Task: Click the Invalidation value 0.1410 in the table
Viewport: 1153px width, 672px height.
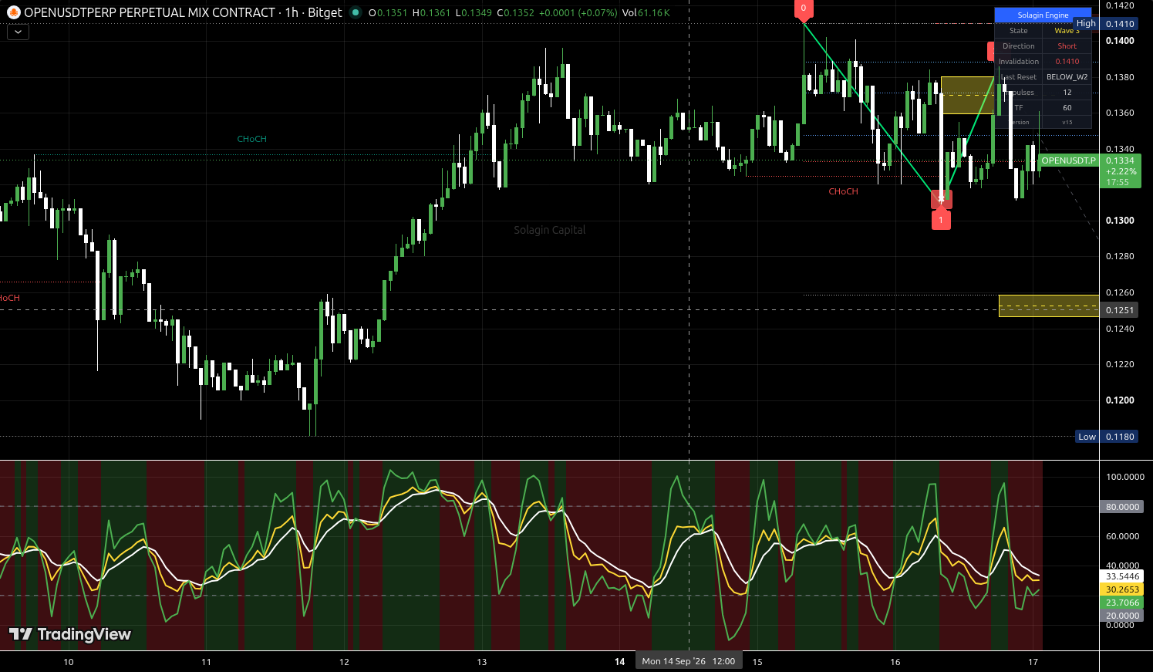Action: 1067,62
